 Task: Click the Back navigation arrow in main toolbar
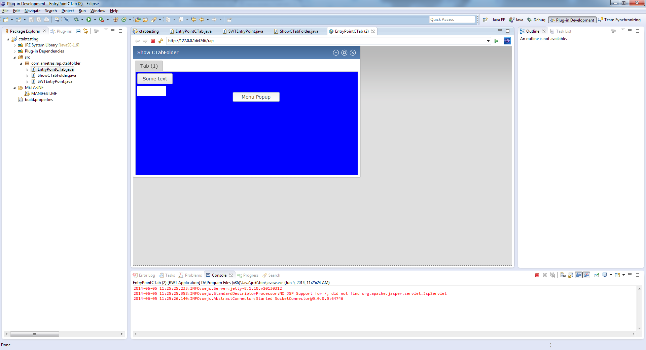click(202, 20)
